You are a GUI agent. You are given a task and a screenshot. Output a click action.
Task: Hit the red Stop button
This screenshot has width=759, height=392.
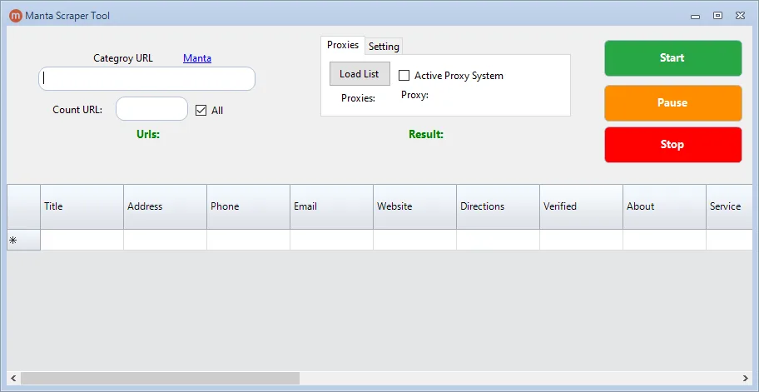pos(672,145)
